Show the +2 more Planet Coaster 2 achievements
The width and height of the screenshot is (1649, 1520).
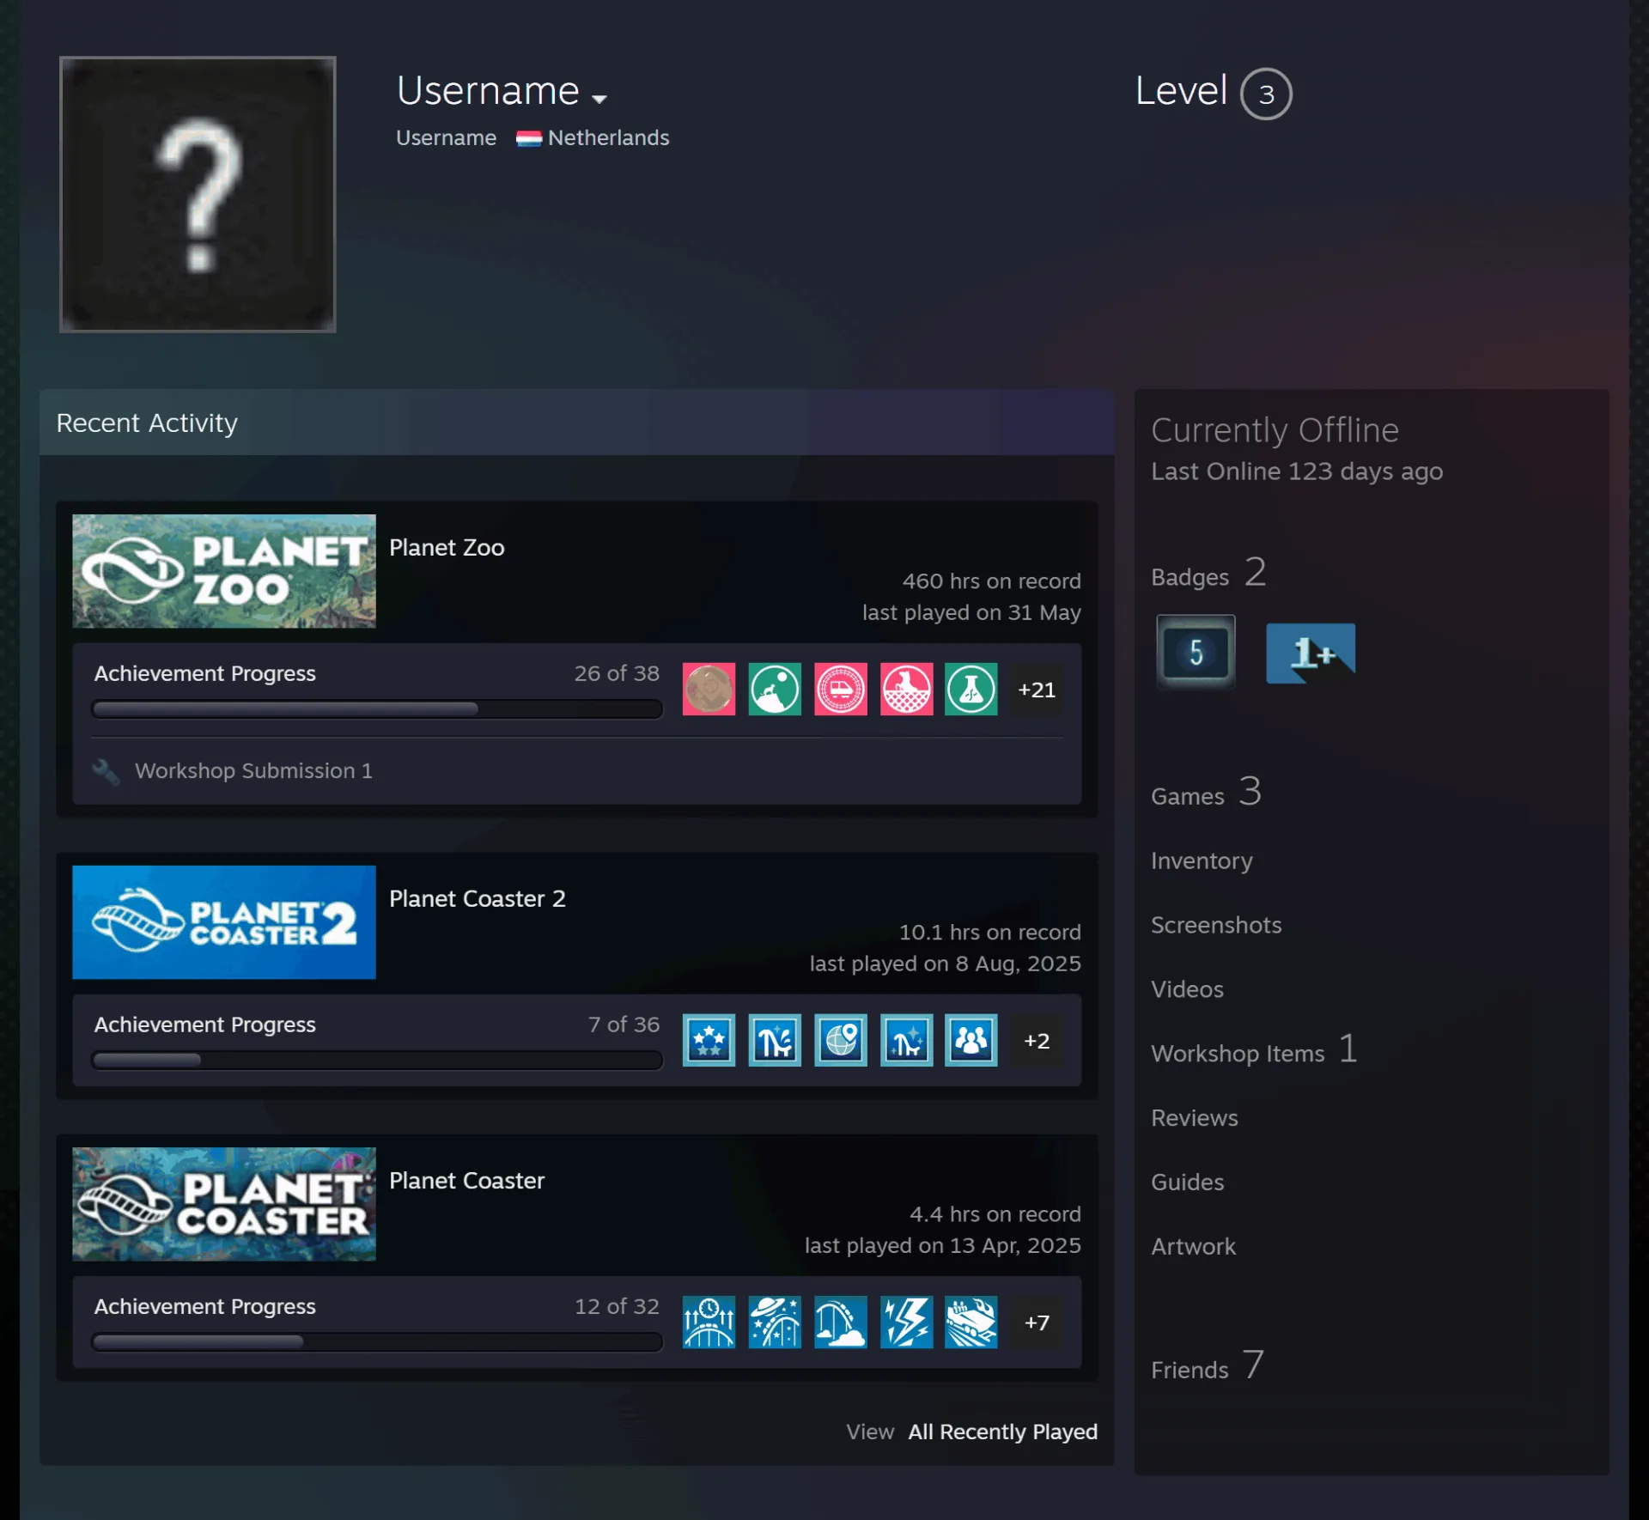click(x=1037, y=1041)
